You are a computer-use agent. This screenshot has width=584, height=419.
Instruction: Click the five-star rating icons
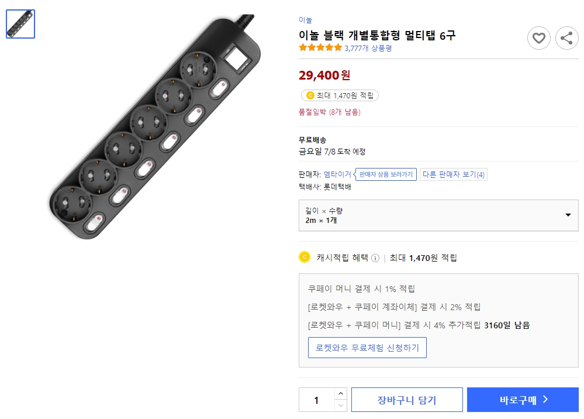tap(320, 48)
